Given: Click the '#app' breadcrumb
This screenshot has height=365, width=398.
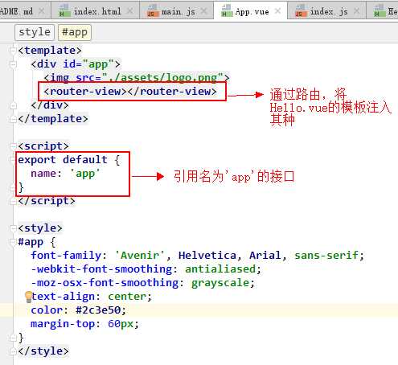Looking at the screenshot, I should click(75, 32).
